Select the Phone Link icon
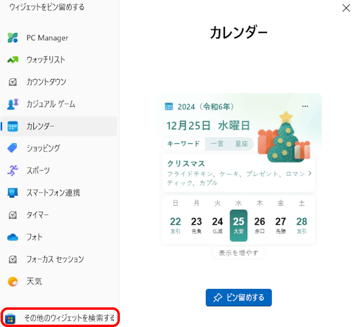Screen dimensions: 356x327 (12, 193)
